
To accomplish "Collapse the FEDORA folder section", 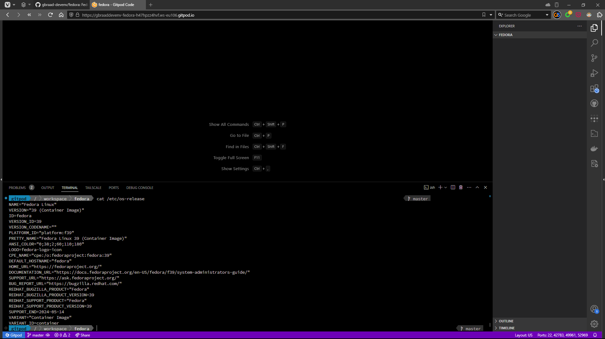I will [x=540, y=35].
